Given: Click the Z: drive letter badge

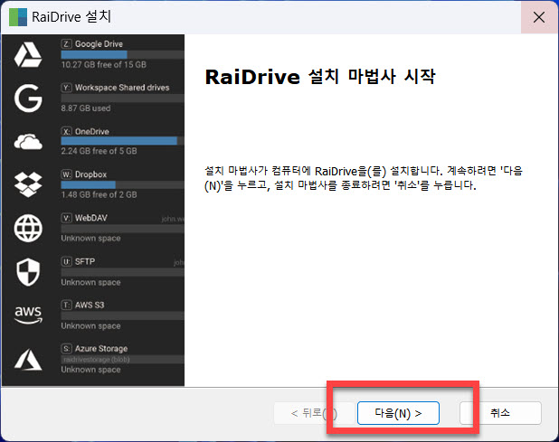Looking at the screenshot, I should [67, 43].
